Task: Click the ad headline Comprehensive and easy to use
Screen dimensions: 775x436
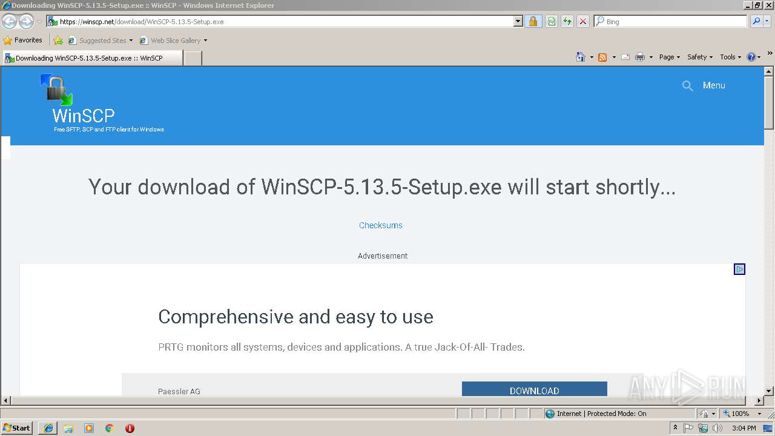Action: tap(295, 317)
